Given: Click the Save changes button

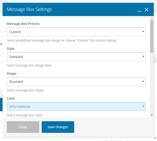Looking at the screenshot, I should click(58, 127).
